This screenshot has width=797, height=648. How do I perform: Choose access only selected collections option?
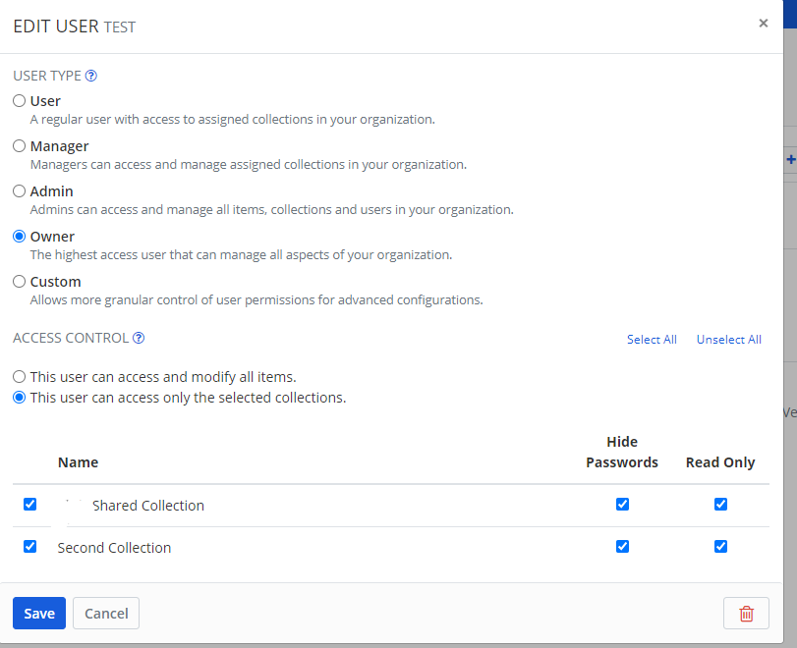[19, 397]
